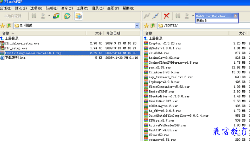Select 下载说明.htm file
This screenshot has width=250, height=141.
(15, 58)
